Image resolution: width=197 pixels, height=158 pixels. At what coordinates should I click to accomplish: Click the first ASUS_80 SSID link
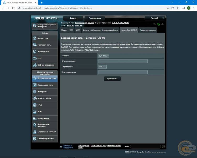click(70, 26)
